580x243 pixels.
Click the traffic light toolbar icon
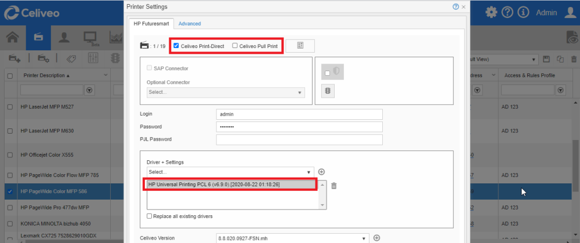click(116, 58)
